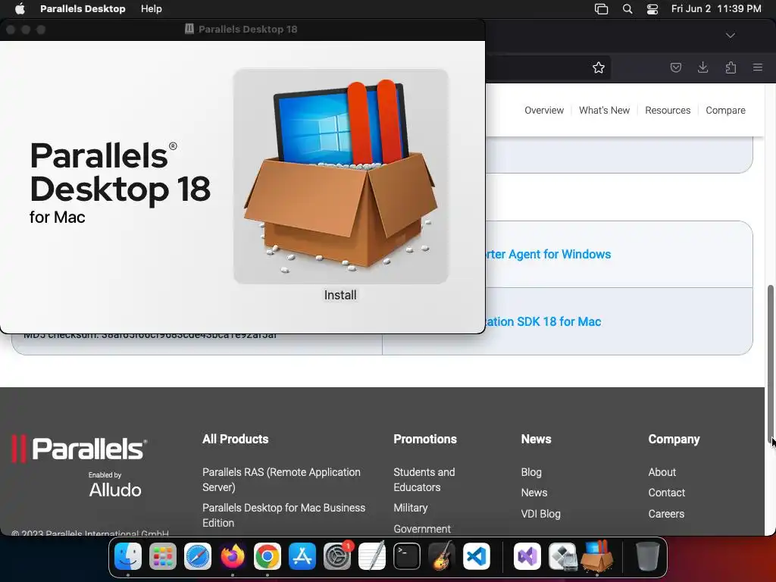776x582 pixels.
Task: Go to the What's New page tab
Action: pyautogui.click(x=604, y=111)
